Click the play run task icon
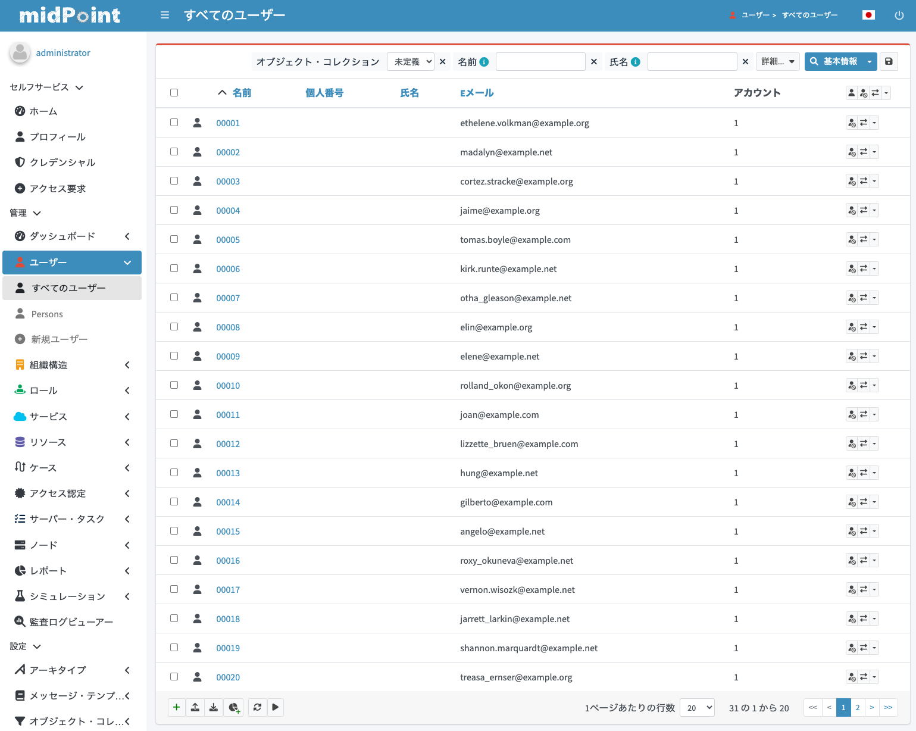Screen dimensions: 916x731 (275, 707)
